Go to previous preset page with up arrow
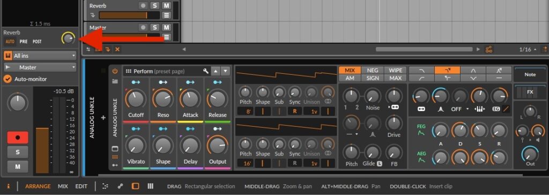This screenshot has width=549, height=195. click(x=216, y=71)
